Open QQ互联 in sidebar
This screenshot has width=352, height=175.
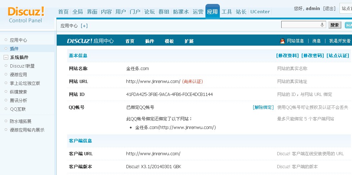click(x=18, y=109)
